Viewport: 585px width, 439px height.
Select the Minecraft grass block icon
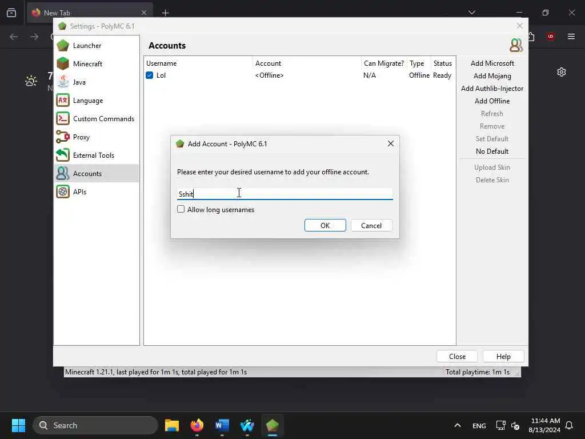point(63,64)
